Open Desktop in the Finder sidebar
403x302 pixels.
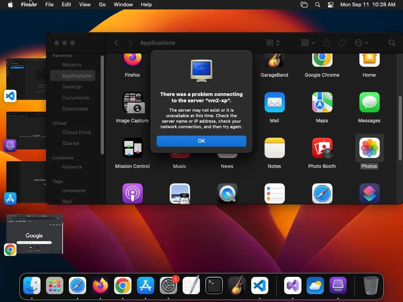coord(73,87)
